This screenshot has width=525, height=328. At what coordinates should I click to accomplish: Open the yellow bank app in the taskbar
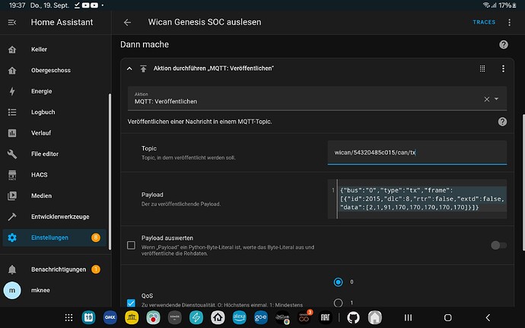pyautogui.click(x=132, y=317)
